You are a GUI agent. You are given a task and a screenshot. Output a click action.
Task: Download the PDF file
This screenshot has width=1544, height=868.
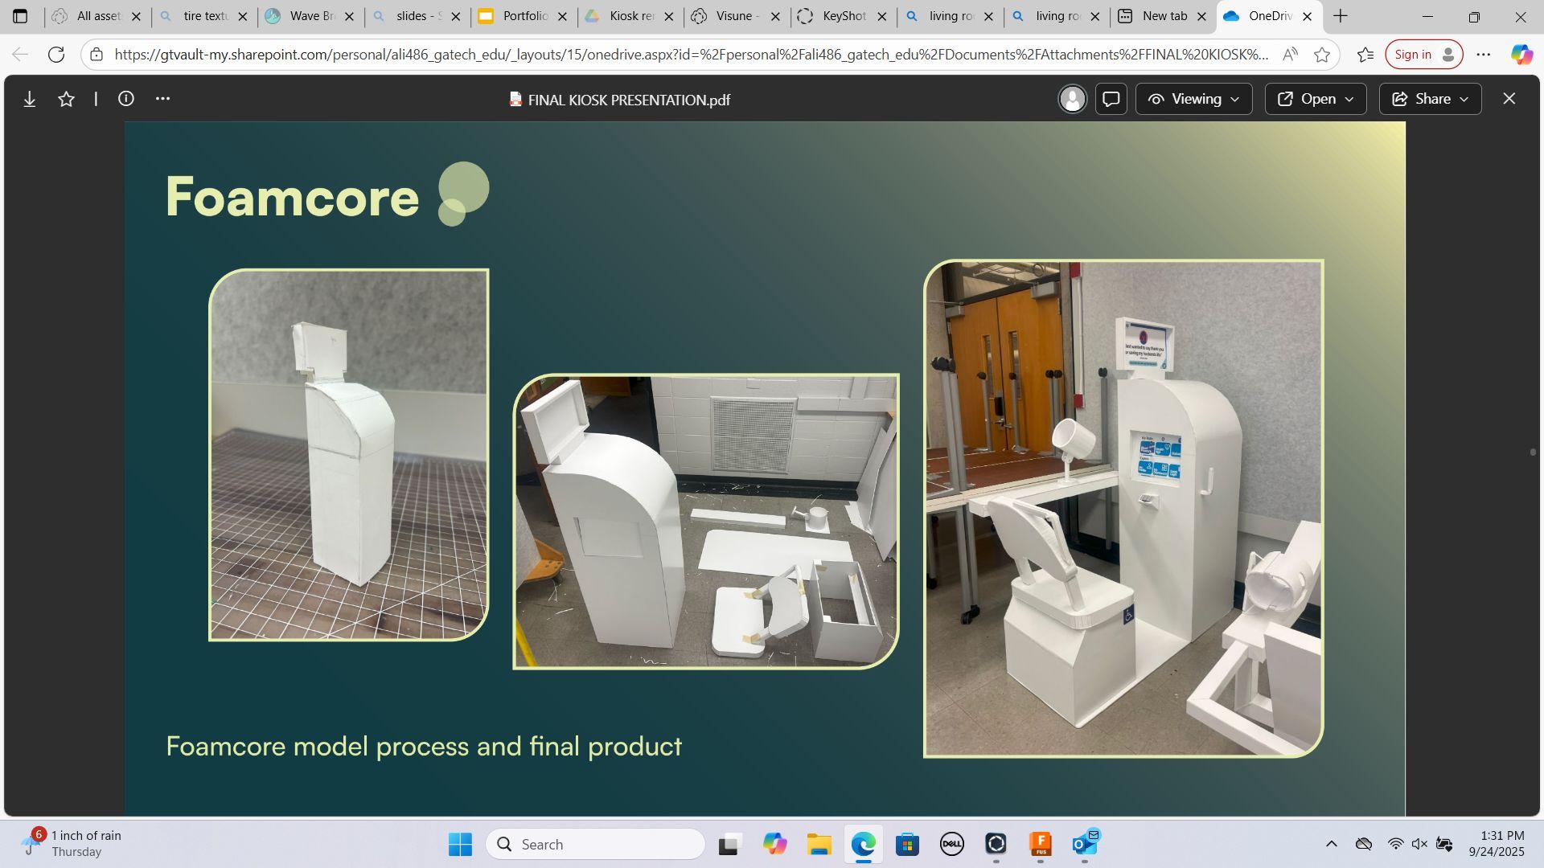30,99
